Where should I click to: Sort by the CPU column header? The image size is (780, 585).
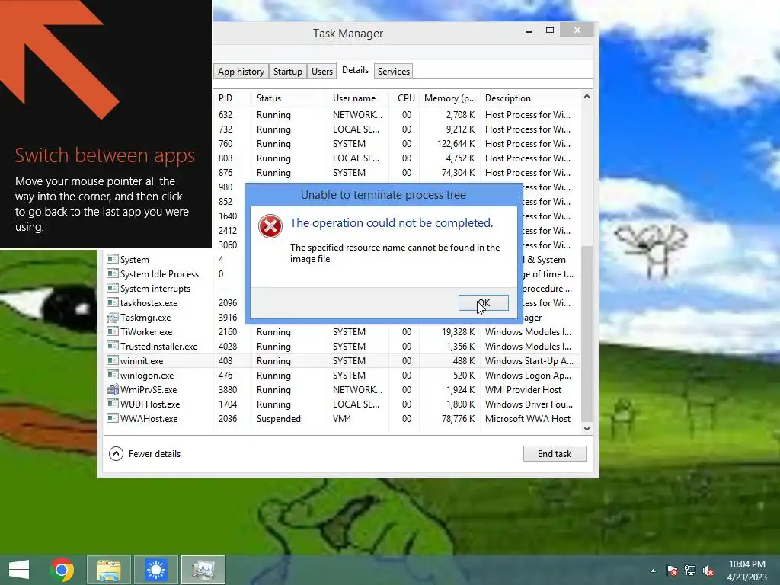[x=406, y=98]
